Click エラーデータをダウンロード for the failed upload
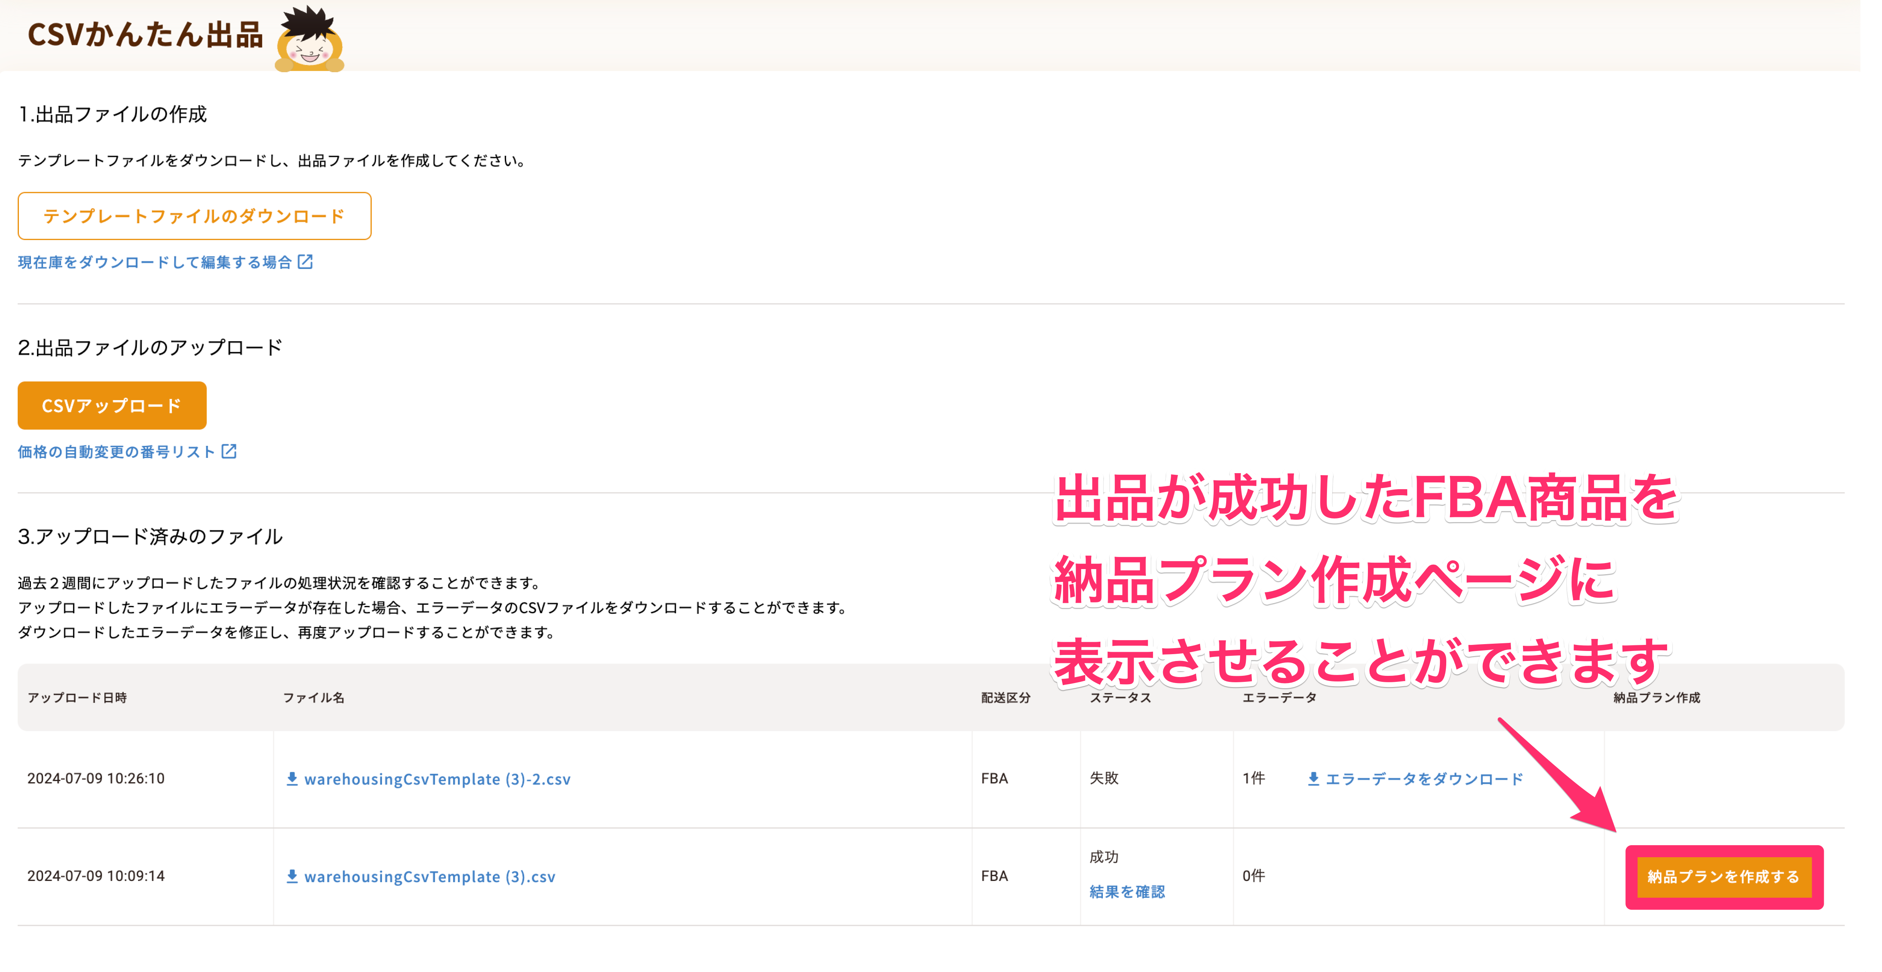Screen dimensions: 1882x972 coord(1425,779)
